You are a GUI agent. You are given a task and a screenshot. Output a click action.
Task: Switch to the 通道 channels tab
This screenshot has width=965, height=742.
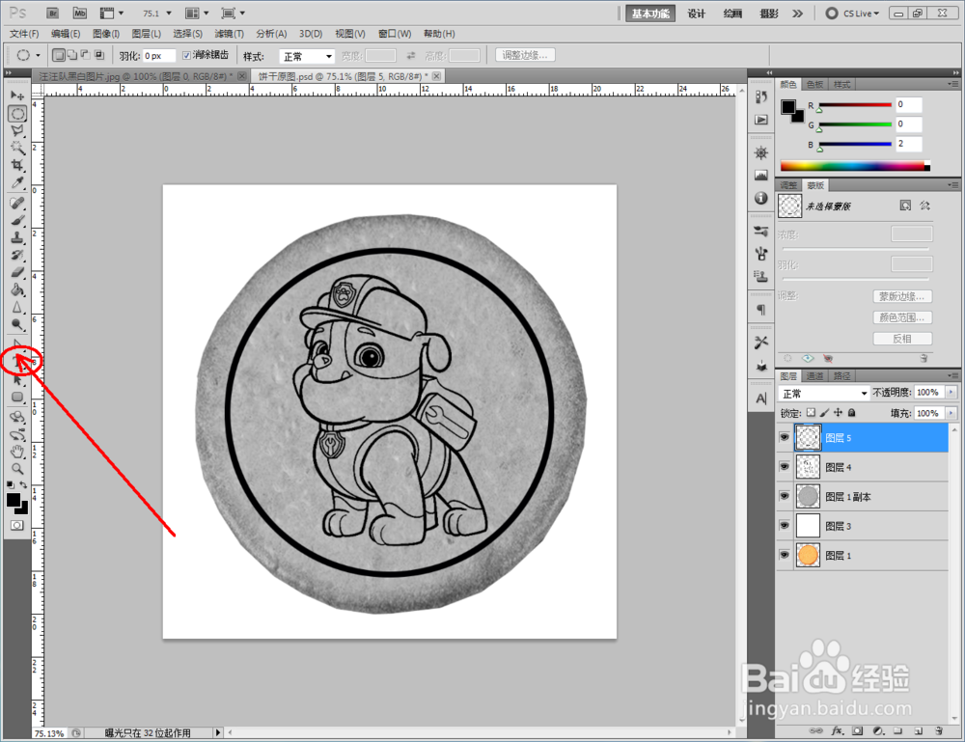814,375
